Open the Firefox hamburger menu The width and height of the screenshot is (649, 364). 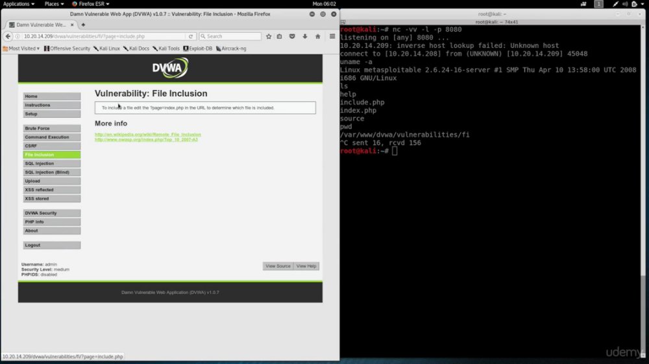[x=332, y=36]
